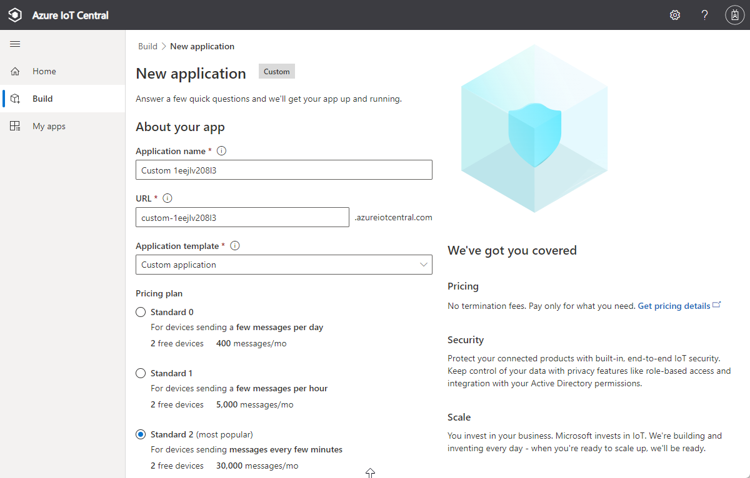Open the settings gear icon
Screen dimensions: 750x478
pos(675,15)
